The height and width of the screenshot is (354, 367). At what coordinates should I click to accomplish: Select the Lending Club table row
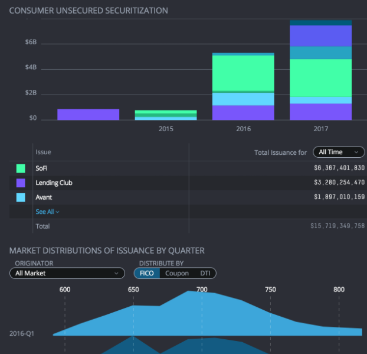(x=187, y=183)
